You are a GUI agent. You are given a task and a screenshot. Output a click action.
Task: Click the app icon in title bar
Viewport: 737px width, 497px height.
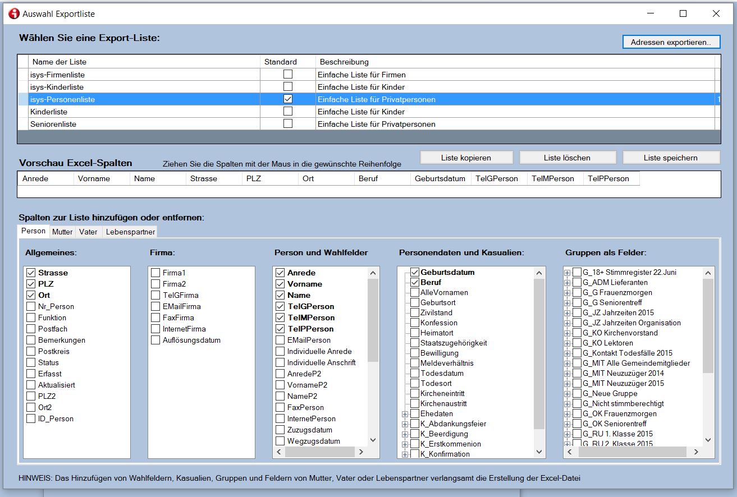click(x=13, y=13)
